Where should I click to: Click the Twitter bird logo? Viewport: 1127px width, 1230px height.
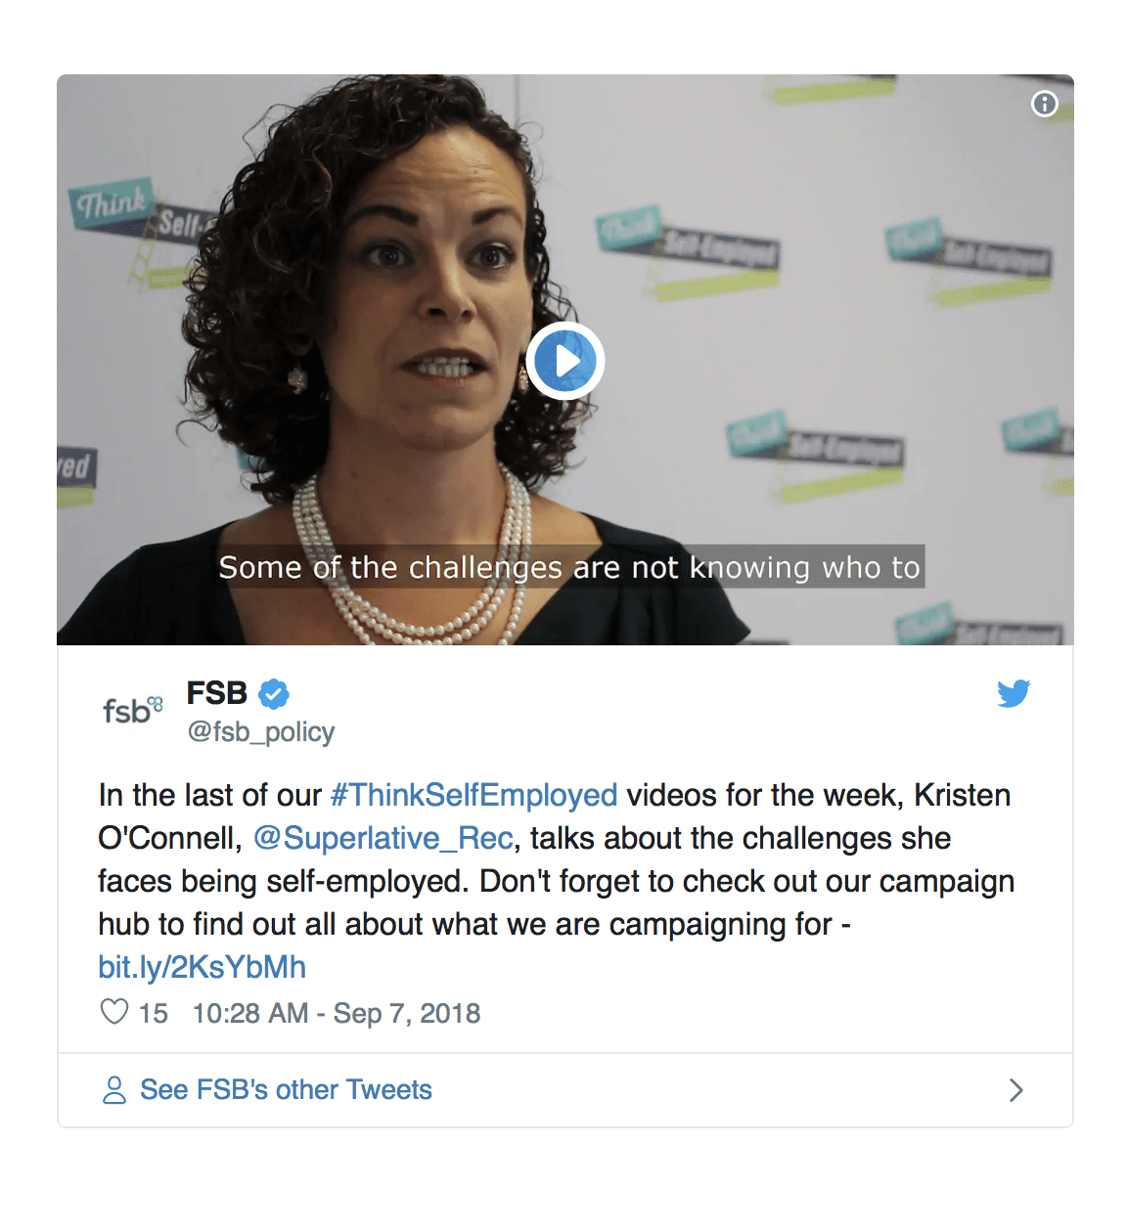[1014, 693]
